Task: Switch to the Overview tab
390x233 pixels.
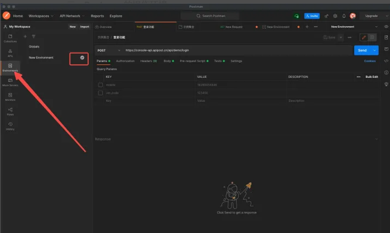Action: click(103, 27)
